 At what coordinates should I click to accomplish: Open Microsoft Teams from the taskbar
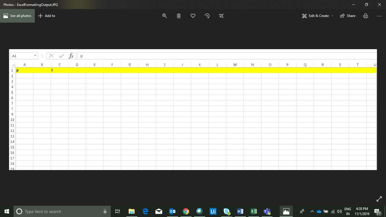pyautogui.click(x=267, y=211)
